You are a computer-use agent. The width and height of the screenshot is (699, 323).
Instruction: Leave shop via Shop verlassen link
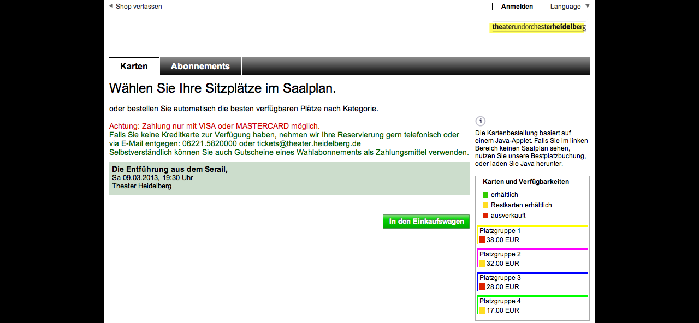click(139, 7)
